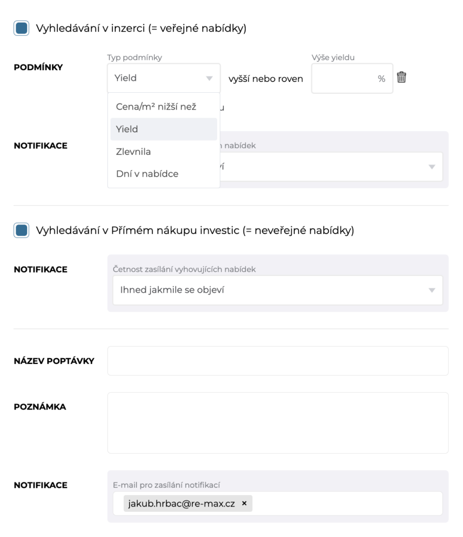Click the 'vyšší nebo roven' operator text

(266, 79)
